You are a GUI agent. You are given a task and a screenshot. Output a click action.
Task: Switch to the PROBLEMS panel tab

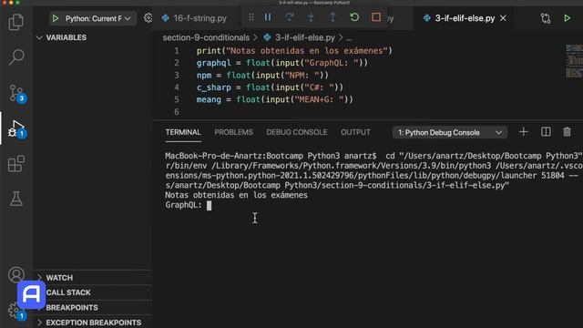[233, 132]
